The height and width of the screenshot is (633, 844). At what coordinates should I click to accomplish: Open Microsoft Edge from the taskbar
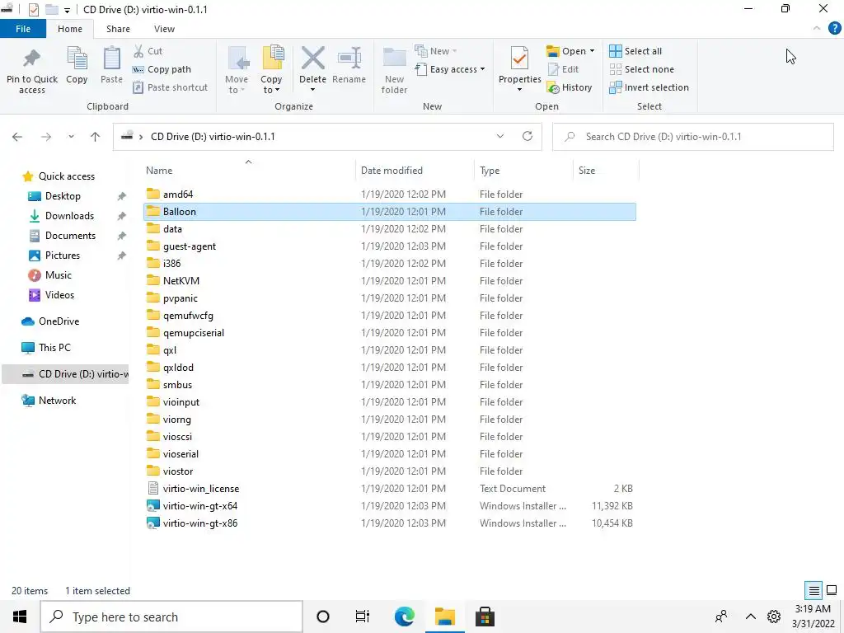pos(404,617)
